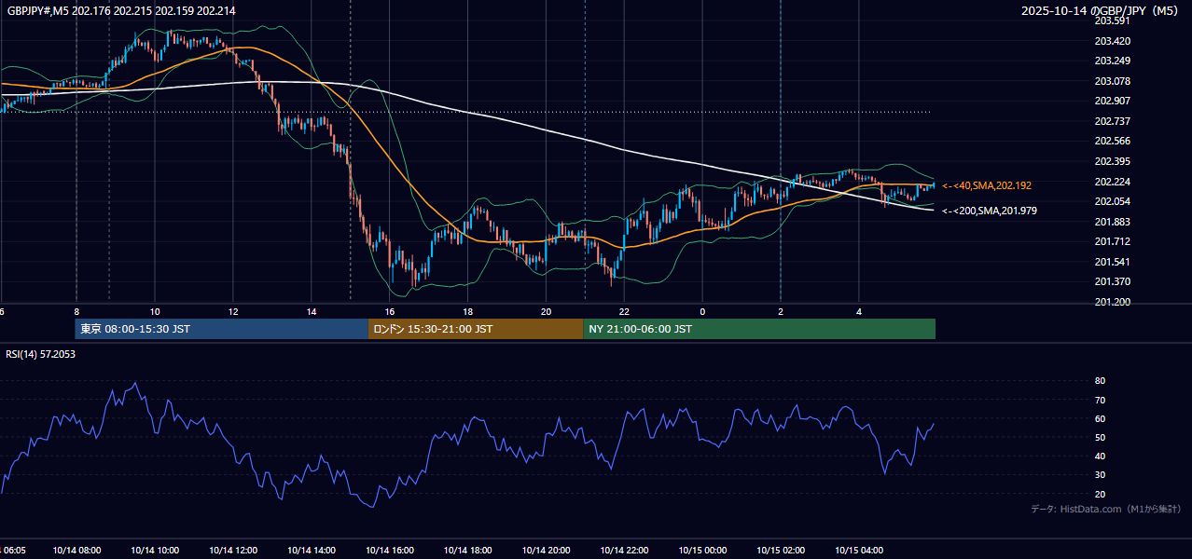The height and width of the screenshot is (559, 1192).
Task: Click the 40 SMA label 202.192
Action: point(987,186)
